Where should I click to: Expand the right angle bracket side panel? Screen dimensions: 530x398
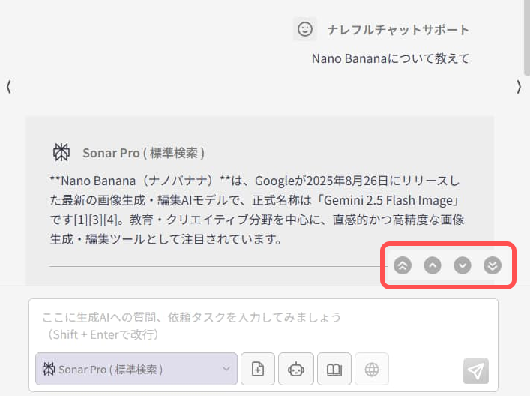click(519, 87)
